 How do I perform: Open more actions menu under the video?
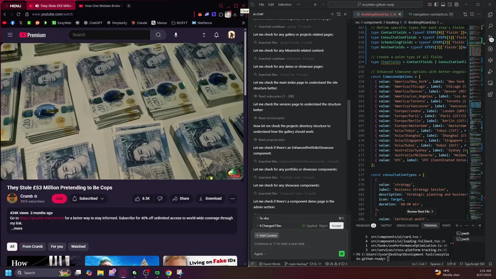tap(232, 198)
